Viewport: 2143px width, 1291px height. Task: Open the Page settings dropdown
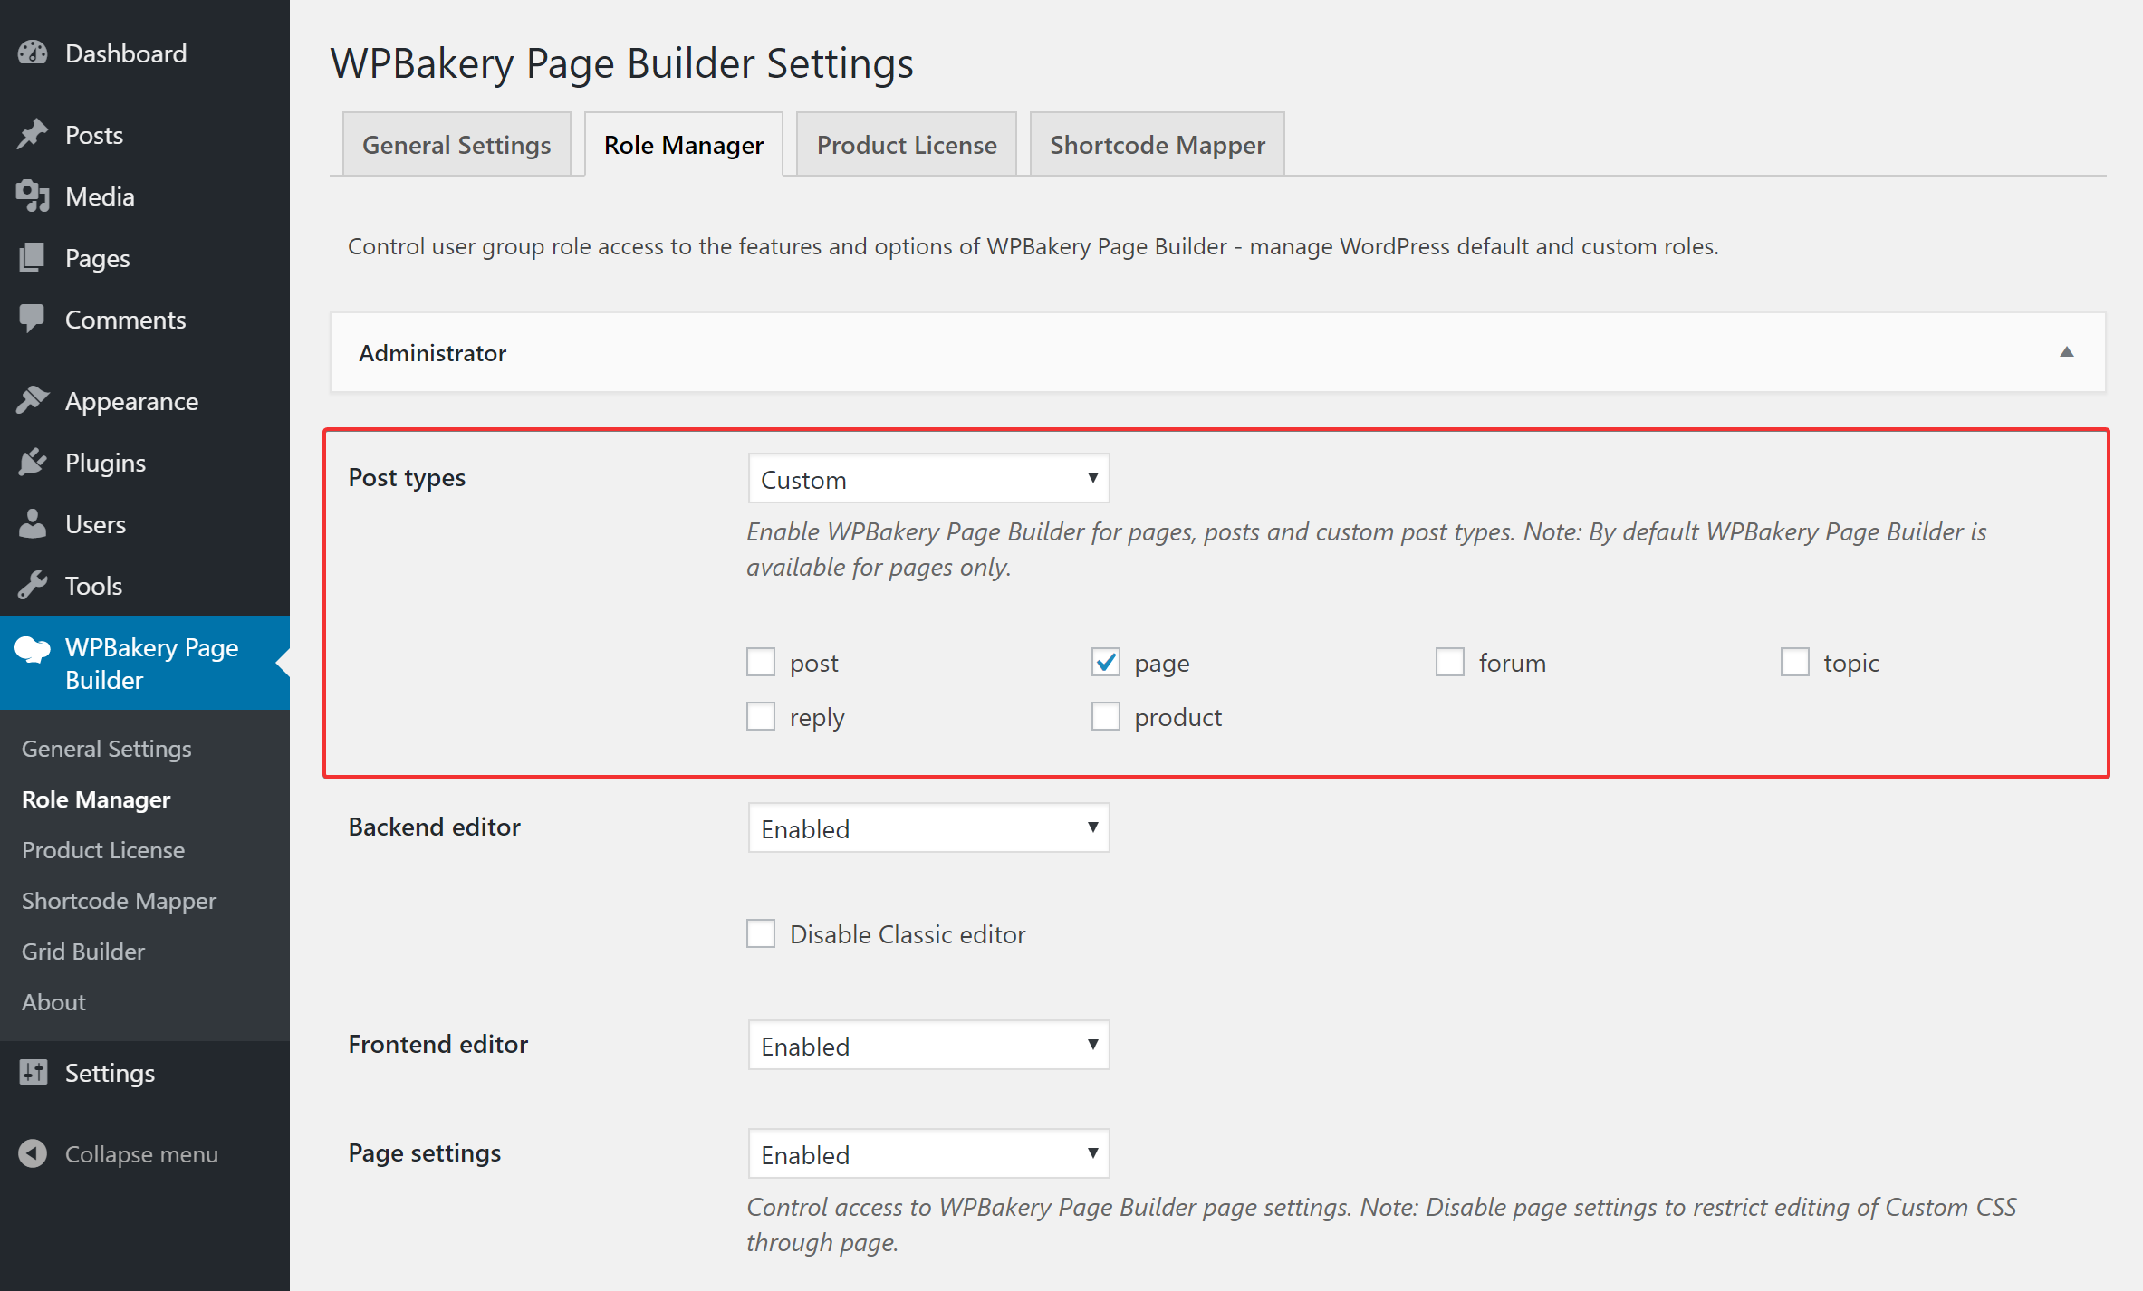click(929, 1154)
